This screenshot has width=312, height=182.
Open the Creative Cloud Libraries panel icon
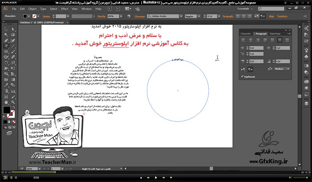click(307, 82)
